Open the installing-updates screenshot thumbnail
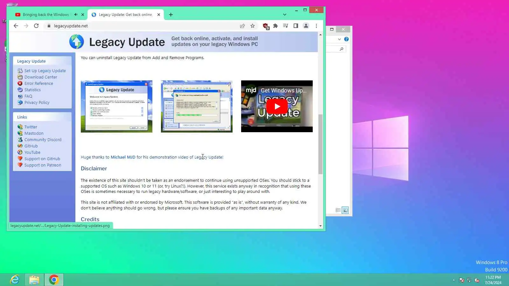 point(197,106)
